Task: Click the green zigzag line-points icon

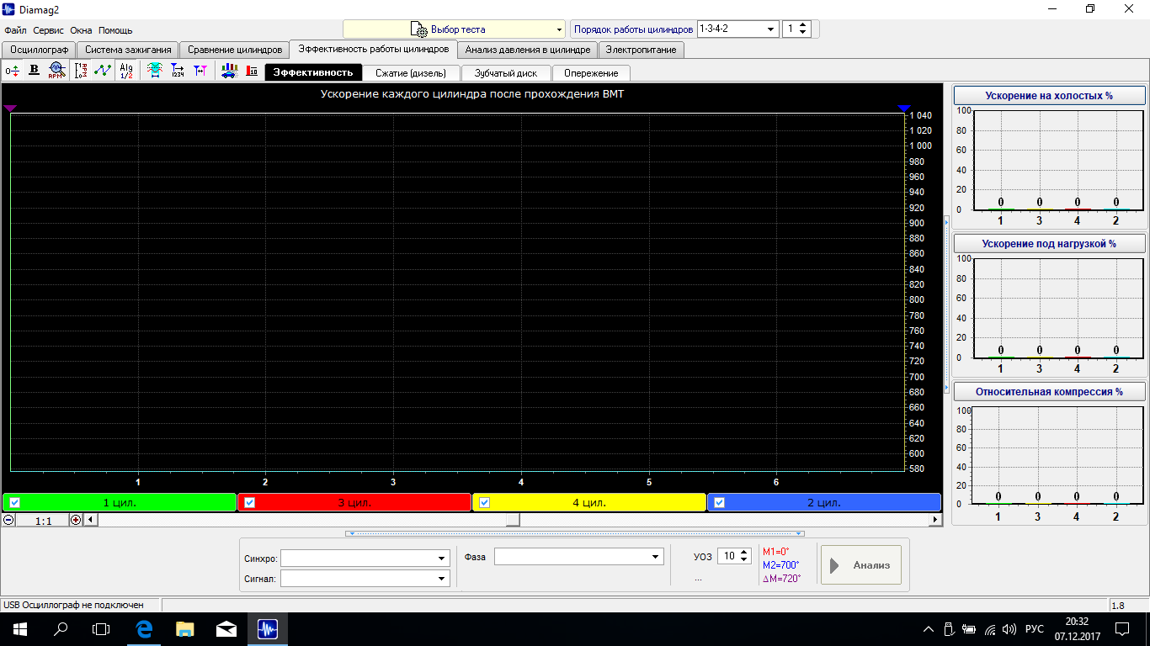Action: coord(103,71)
